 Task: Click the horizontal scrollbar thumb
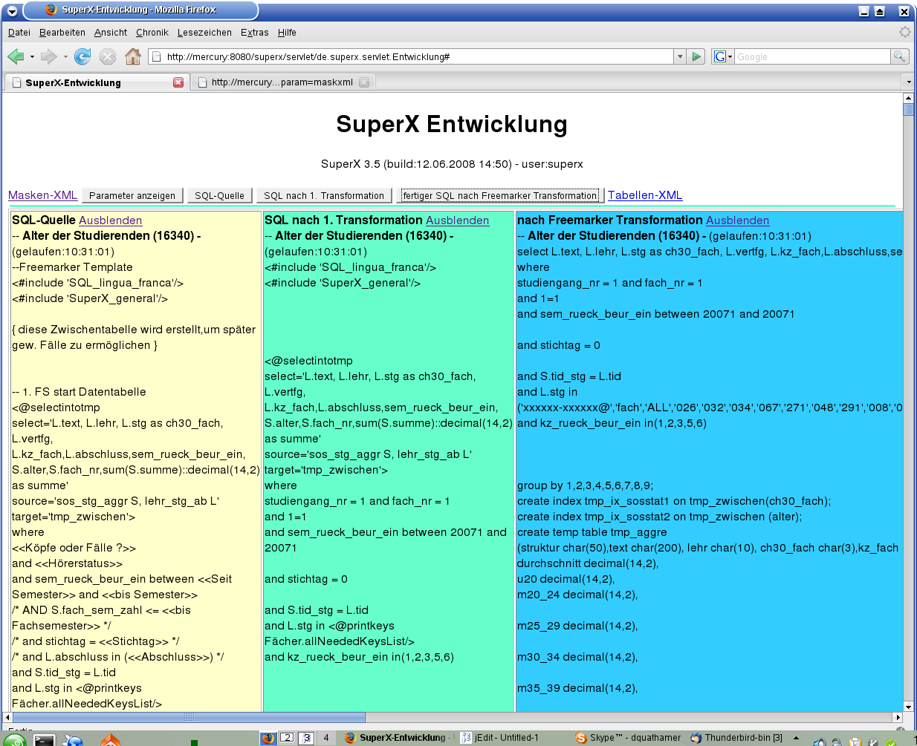[189, 717]
